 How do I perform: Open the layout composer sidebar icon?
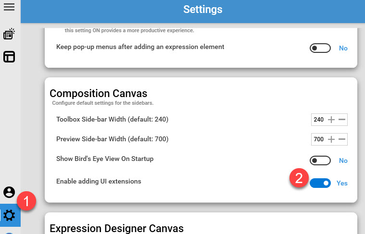9,57
